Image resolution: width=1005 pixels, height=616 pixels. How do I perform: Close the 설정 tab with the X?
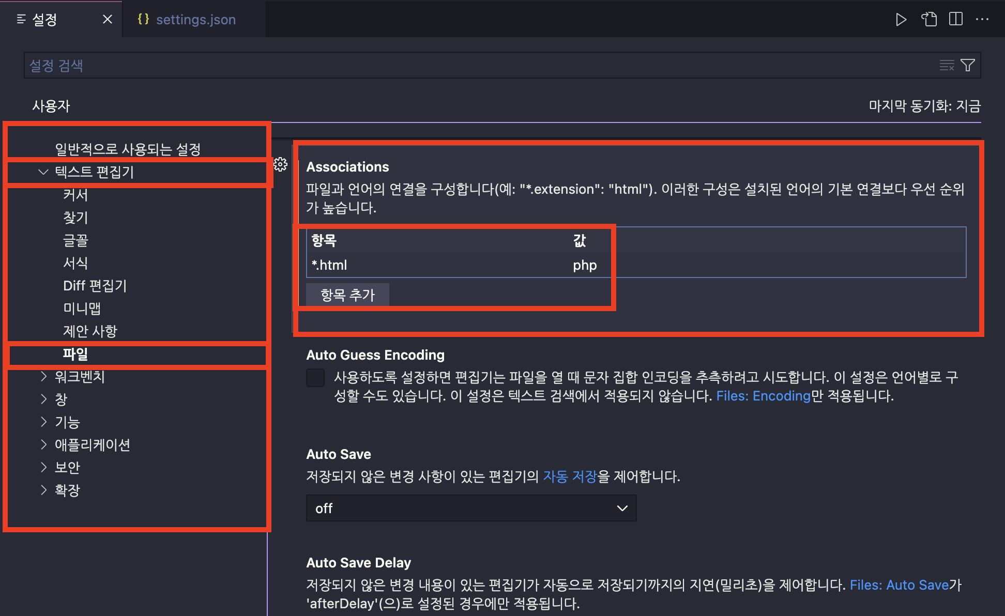(108, 20)
